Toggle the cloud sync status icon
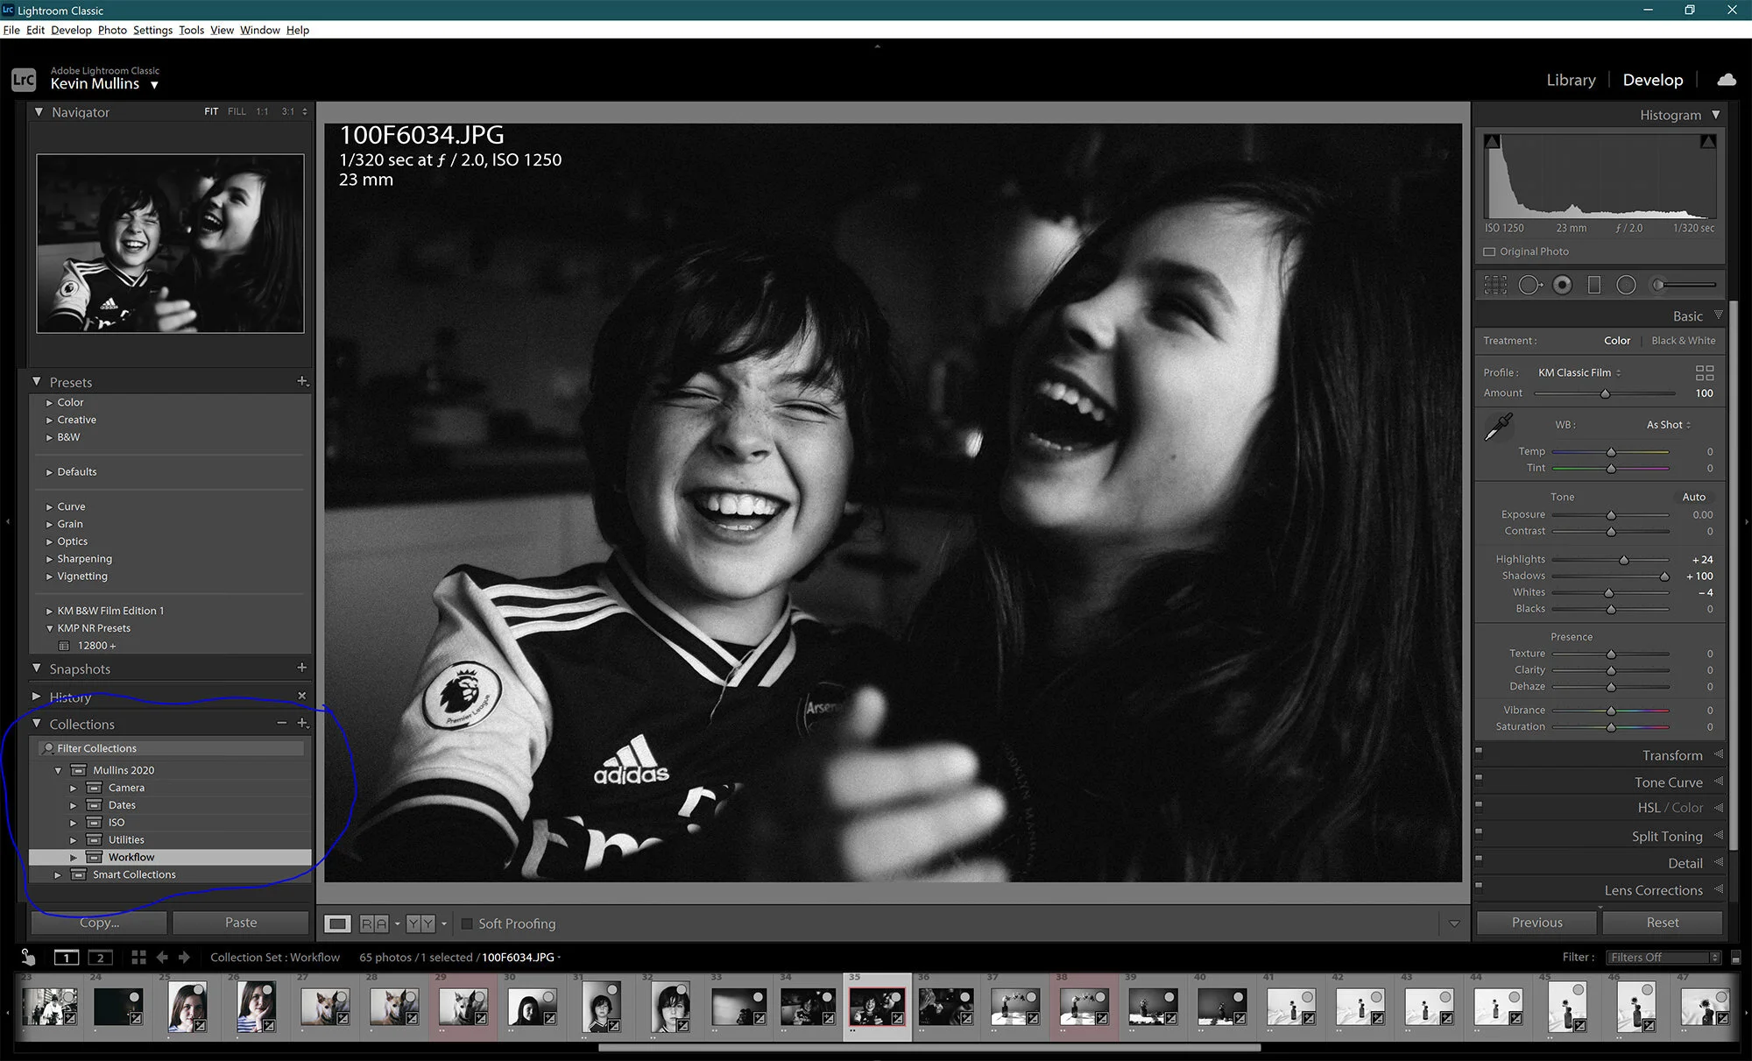1752x1061 pixels. 1726,80
